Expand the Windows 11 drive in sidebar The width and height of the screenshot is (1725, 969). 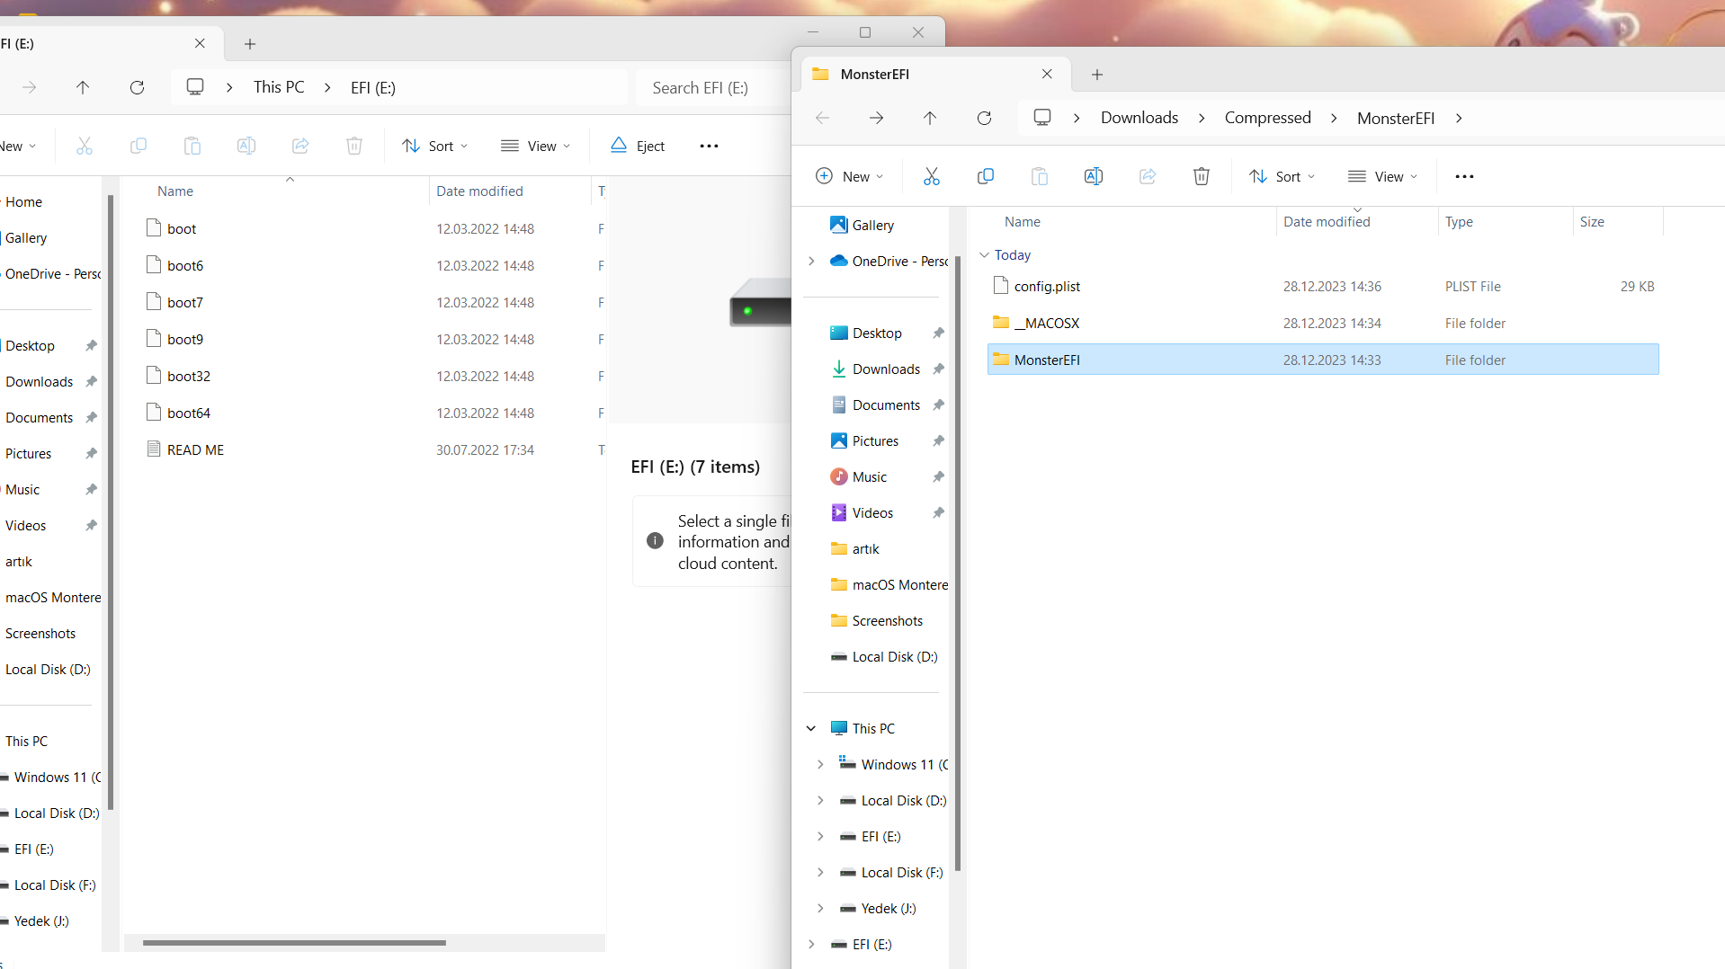[x=820, y=764]
